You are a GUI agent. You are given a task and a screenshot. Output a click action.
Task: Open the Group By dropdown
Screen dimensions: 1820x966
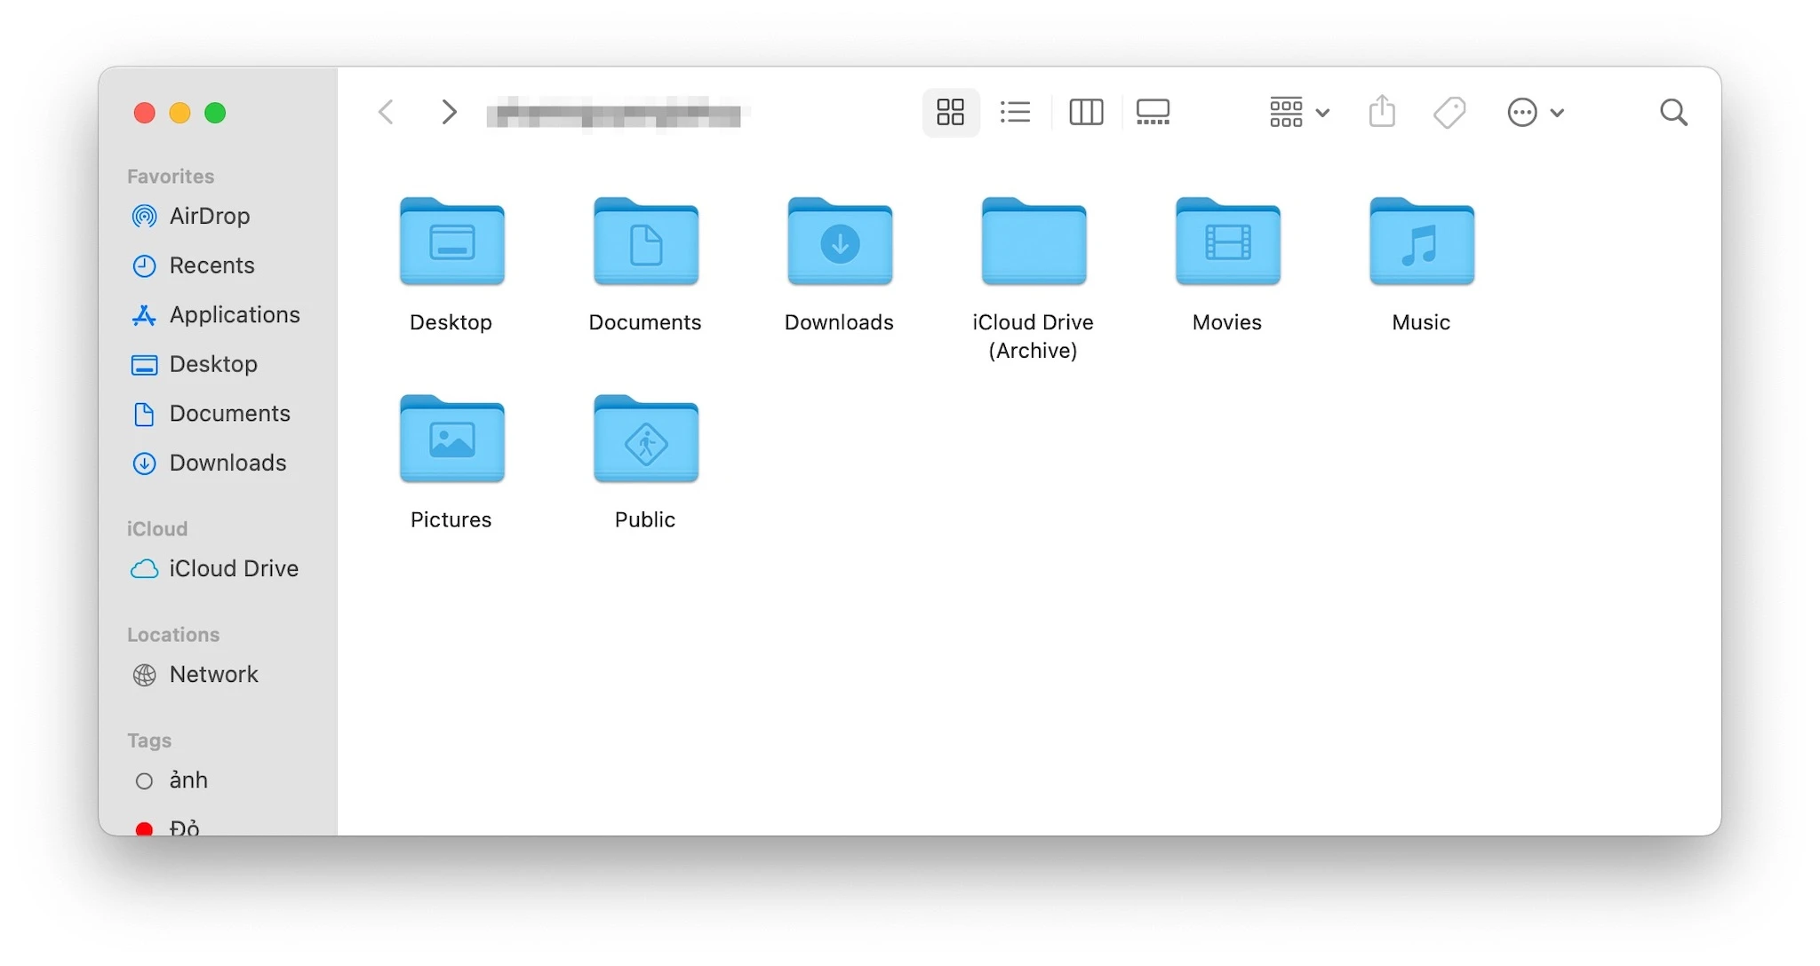point(1298,113)
